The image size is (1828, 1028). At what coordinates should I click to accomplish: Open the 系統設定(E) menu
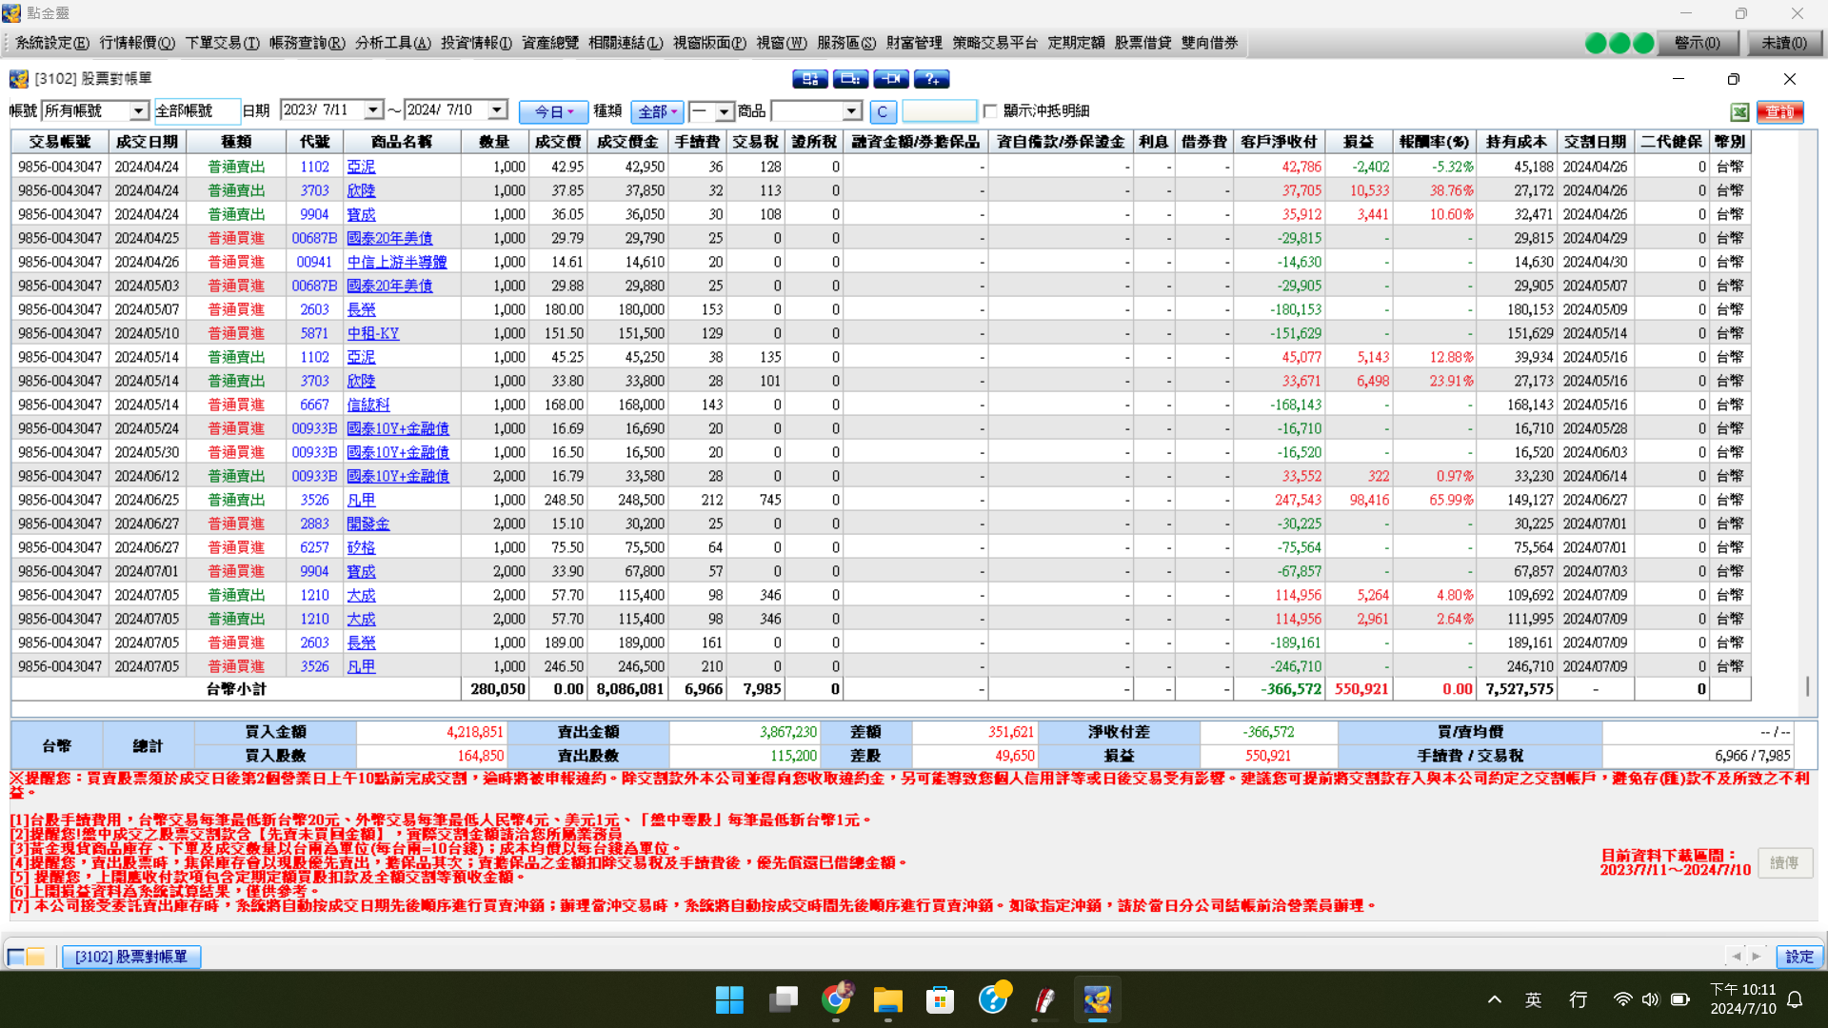tap(52, 43)
